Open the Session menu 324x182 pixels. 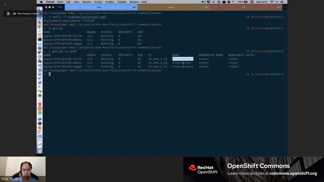pos(87,2)
